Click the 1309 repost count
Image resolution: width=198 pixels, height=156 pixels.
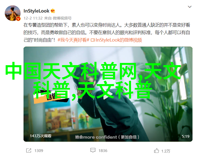(x=39, y=151)
